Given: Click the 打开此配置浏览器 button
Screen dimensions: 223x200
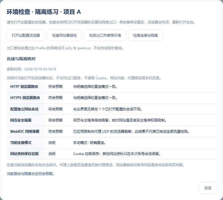Looking at the screenshot, I should click(x=26, y=35).
